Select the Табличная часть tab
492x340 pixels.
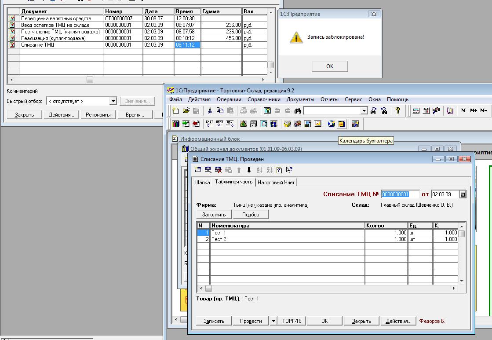(234, 182)
